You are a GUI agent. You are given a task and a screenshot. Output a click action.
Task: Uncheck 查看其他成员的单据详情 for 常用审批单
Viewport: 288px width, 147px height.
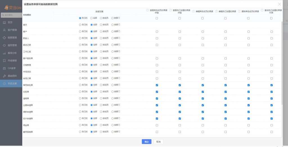pyautogui.click(x=157, y=85)
